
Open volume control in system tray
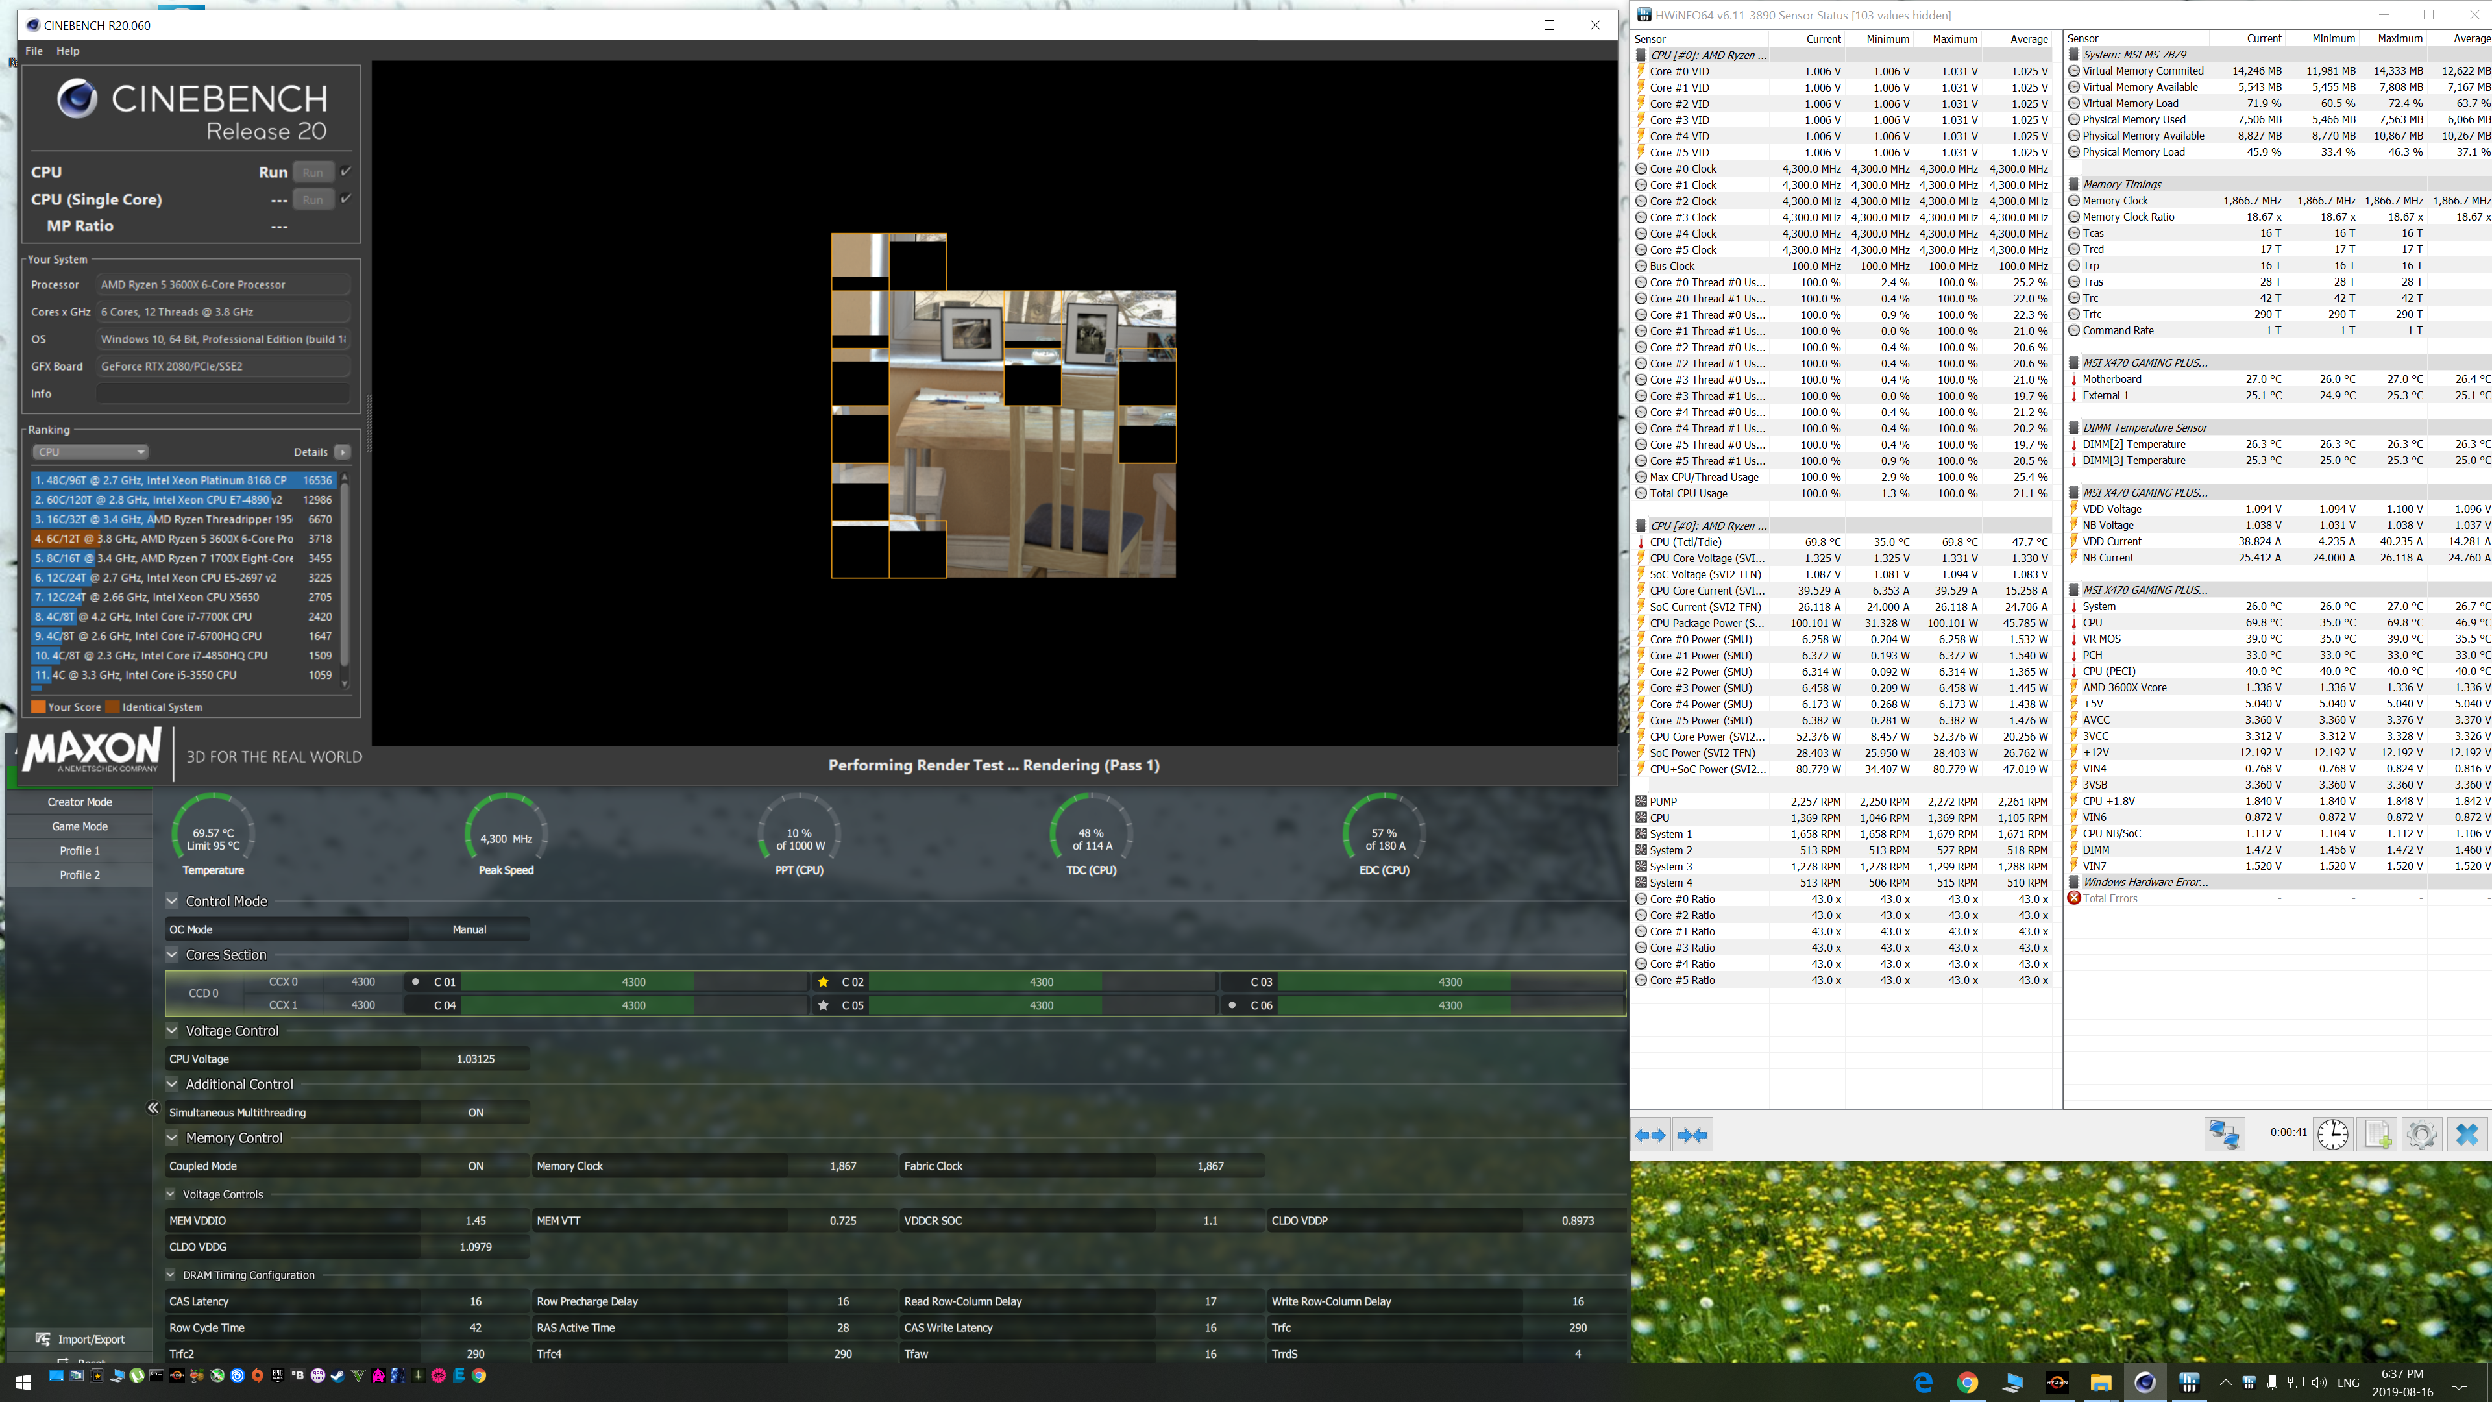pyautogui.click(x=2319, y=1382)
